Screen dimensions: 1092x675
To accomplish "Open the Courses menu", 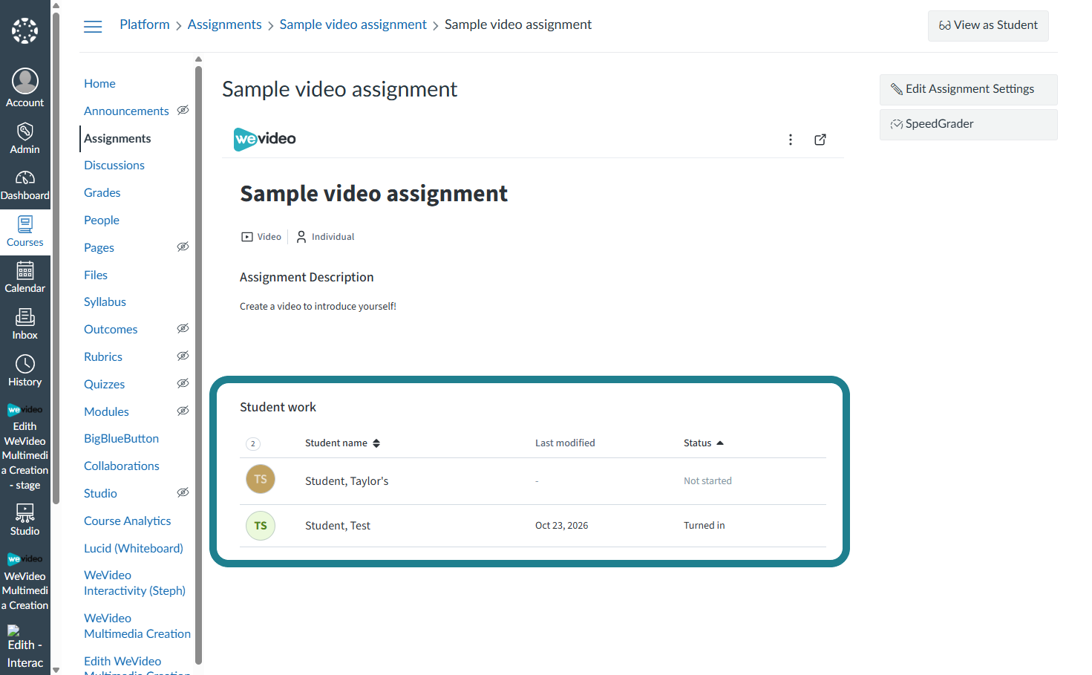I will (25, 232).
